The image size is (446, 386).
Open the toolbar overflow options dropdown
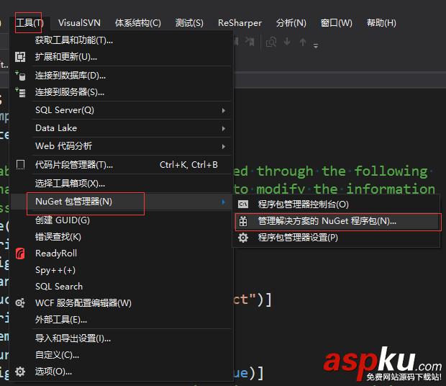point(316,45)
